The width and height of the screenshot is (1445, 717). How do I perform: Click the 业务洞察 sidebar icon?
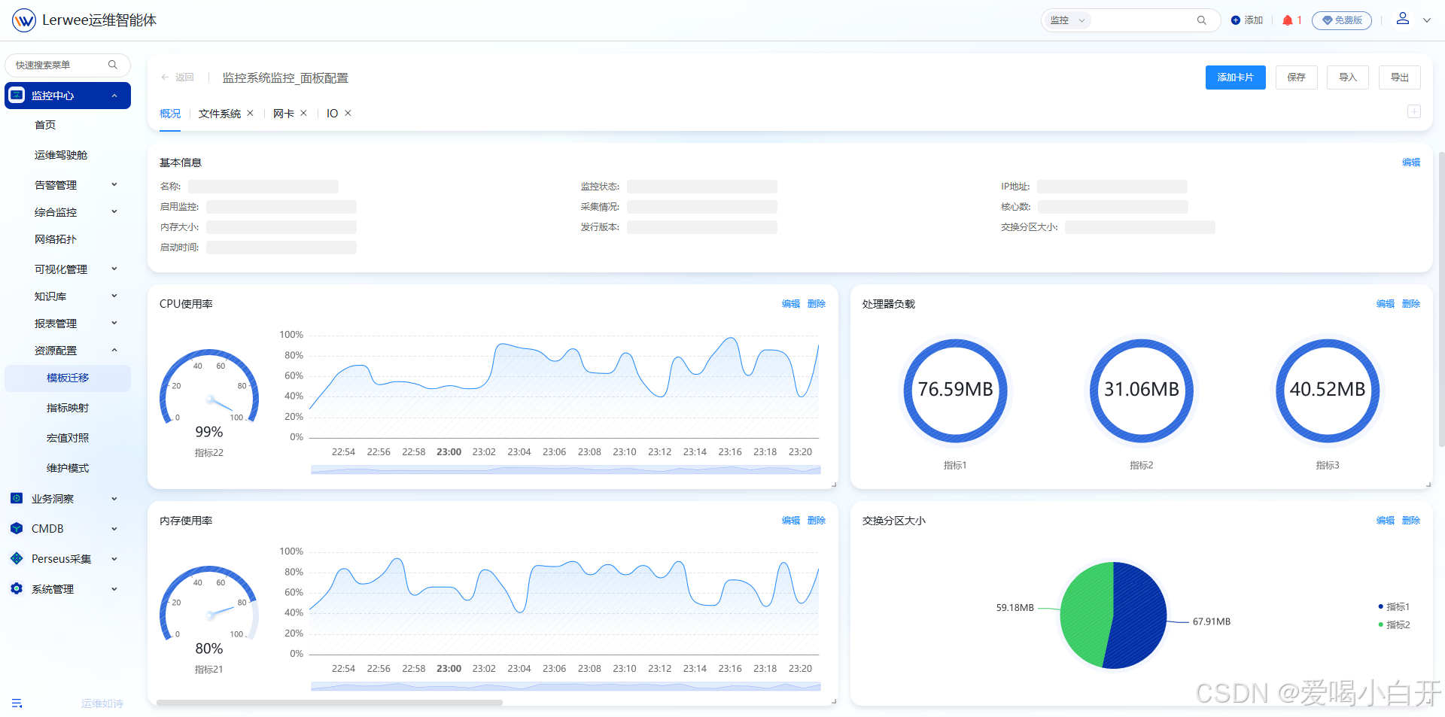(17, 498)
